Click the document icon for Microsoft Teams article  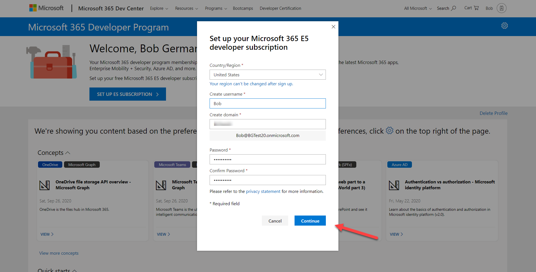point(161,185)
